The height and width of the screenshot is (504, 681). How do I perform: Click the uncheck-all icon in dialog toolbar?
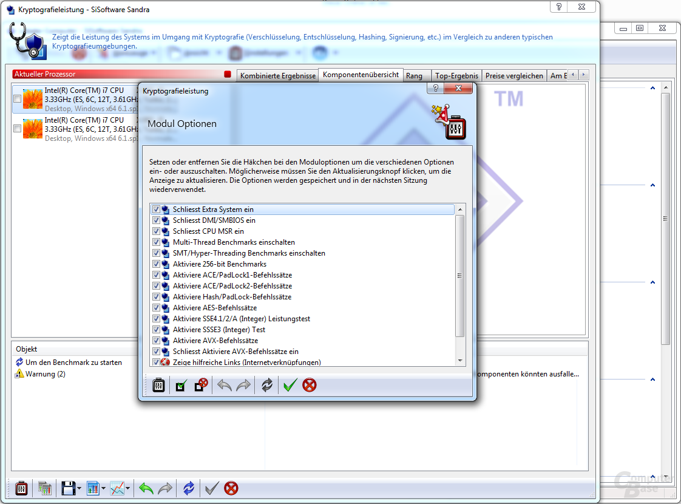tap(201, 385)
